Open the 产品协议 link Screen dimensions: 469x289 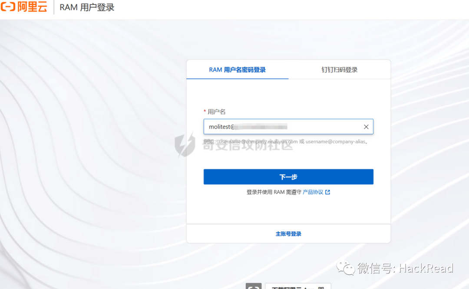pyautogui.click(x=313, y=192)
